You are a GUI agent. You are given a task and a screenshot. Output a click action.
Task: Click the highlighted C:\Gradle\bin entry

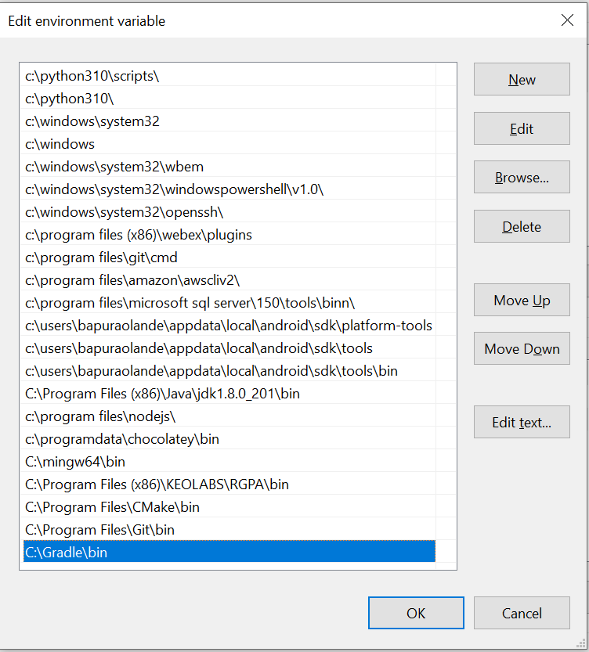(229, 552)
